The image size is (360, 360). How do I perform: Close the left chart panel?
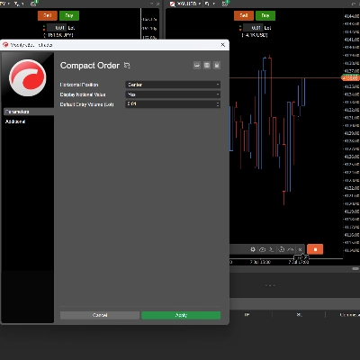pos(157,4)
